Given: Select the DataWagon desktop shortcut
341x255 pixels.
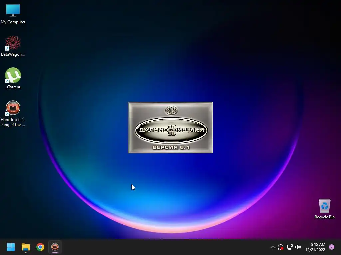Looking at the screenshot, I should 13,46.
